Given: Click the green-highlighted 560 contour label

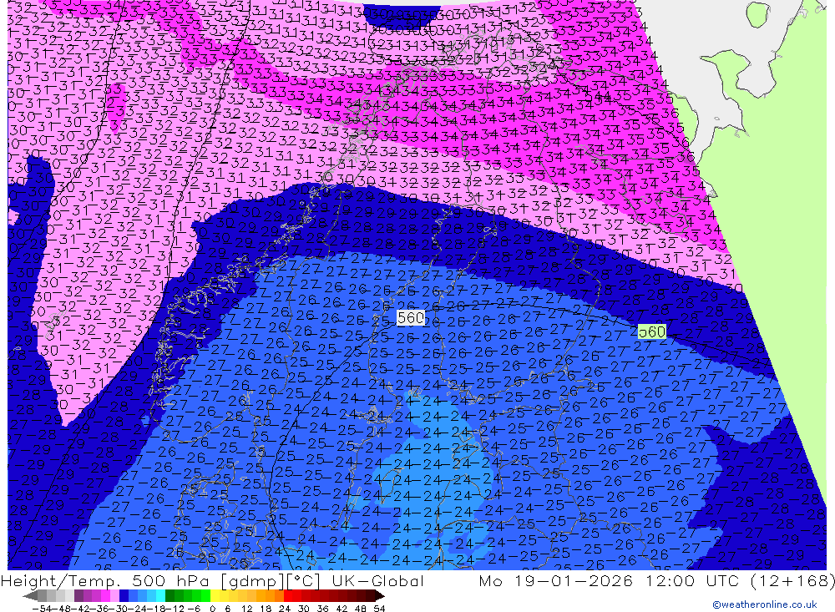Looking at the screenshot, I should (x=652, y=331).
